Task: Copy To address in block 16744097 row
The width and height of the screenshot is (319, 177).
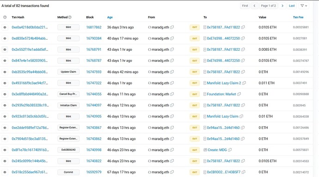Action: click(x=243, y=105)
